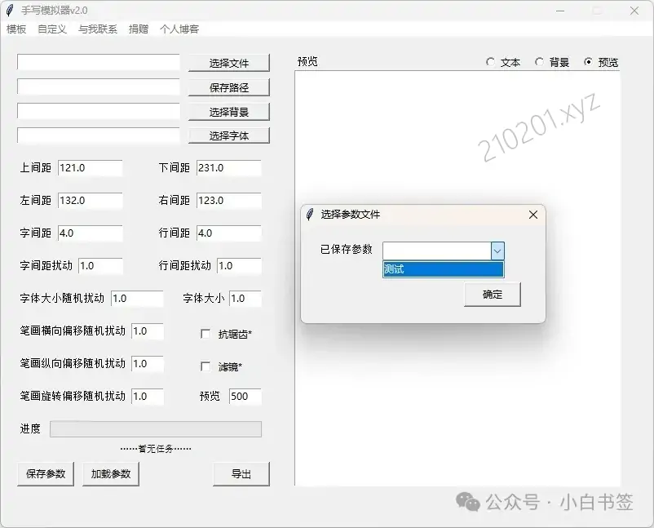Enable the 抗锯齿 checkbox
The width and height of the screenshot is (654, 528).
pos(205,334)
